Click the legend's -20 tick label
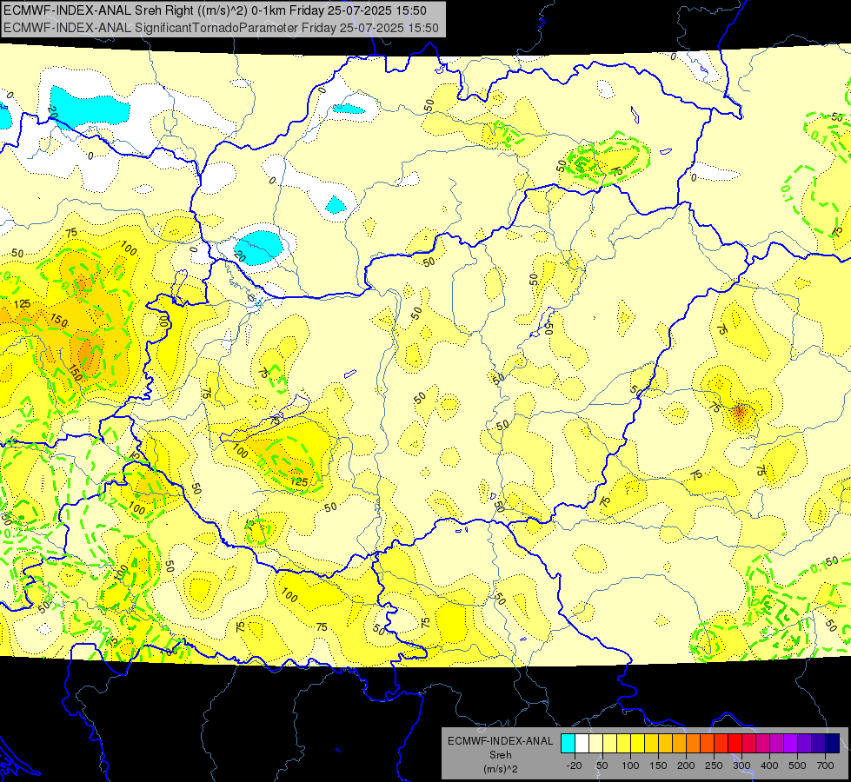The height and width of the screenshot is (782, 851). pos(575,765)
